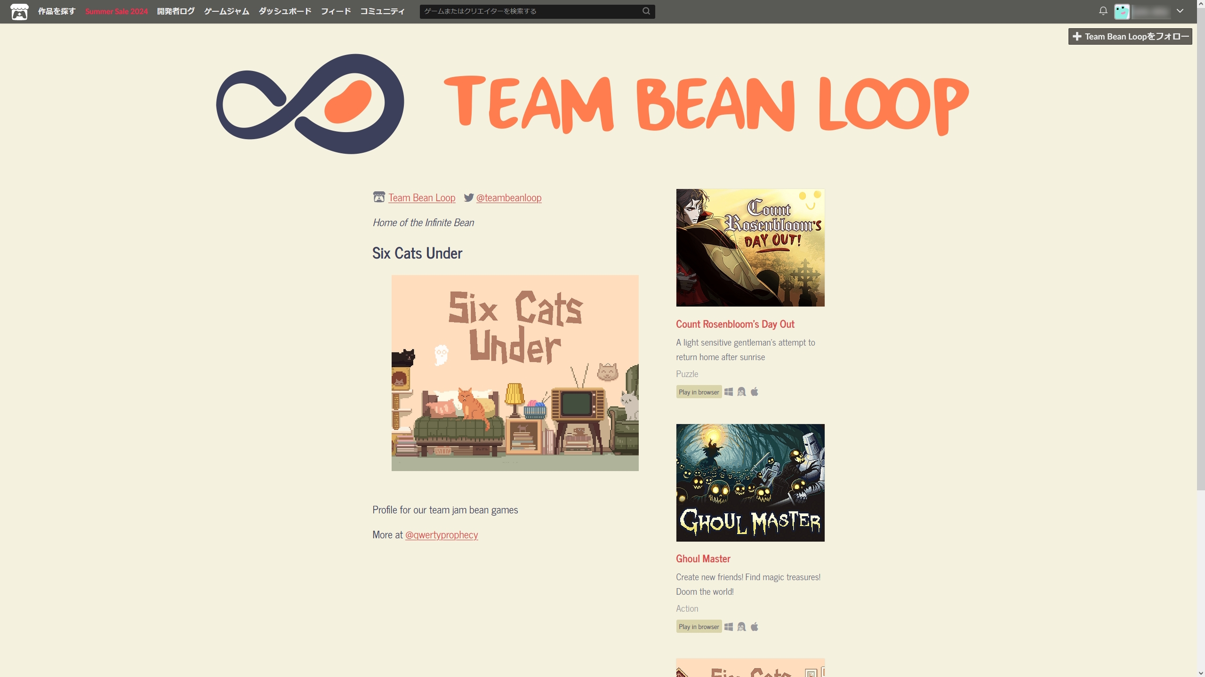The image size is (1205, 677).
Task: Click Linux icon under Count Rosenbloom's Day Out
Action: click(x=741, y=392)
